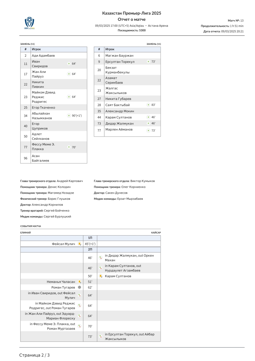Click sub-in arrow in the Жан Али Пайруз substitutes row

click(69, 74)
